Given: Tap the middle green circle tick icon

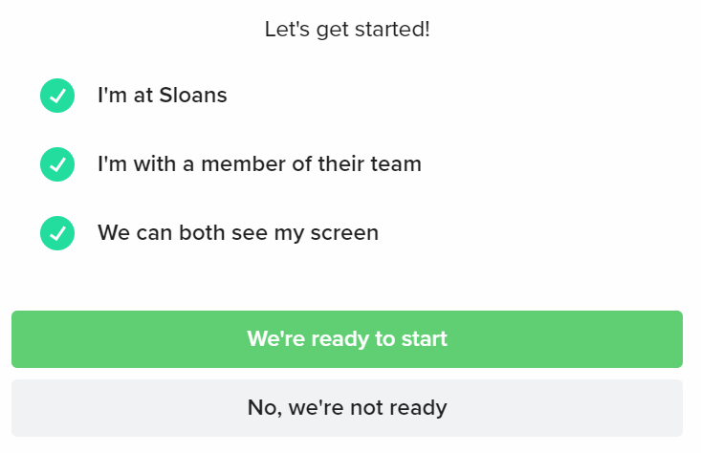Looking at the screenshot, I should tap(57, 164).
